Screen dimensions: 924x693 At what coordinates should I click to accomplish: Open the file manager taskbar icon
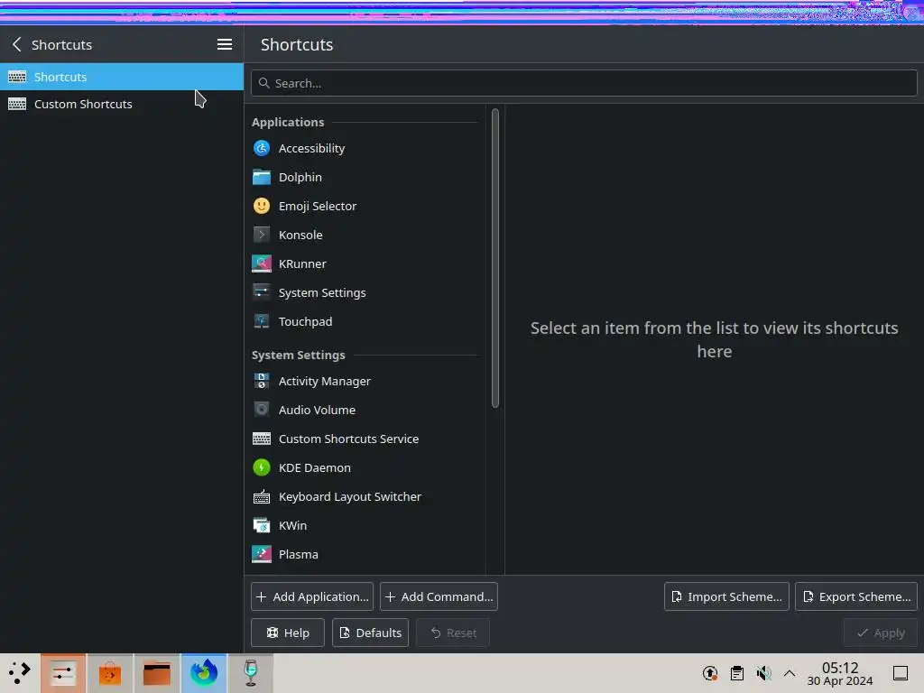tap(157, 672)
